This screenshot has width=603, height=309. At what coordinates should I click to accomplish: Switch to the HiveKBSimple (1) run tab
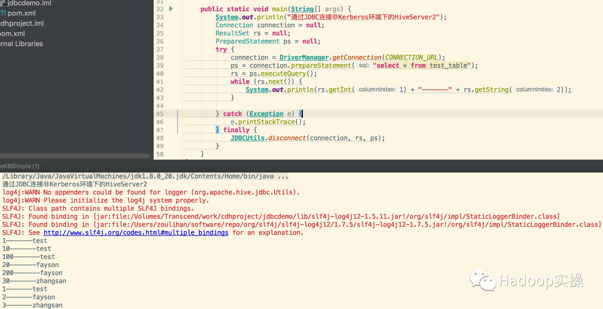tap(19, 166)
